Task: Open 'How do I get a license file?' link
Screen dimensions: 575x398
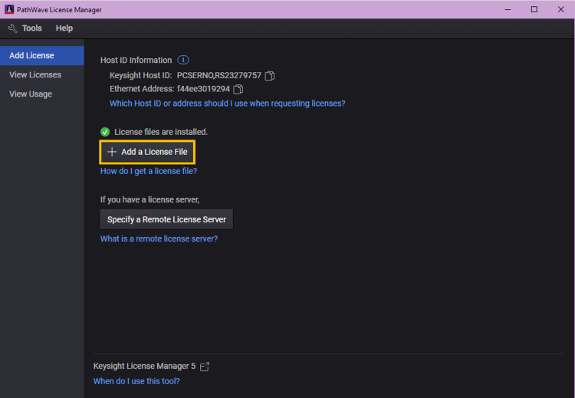Action: [149, 171]
